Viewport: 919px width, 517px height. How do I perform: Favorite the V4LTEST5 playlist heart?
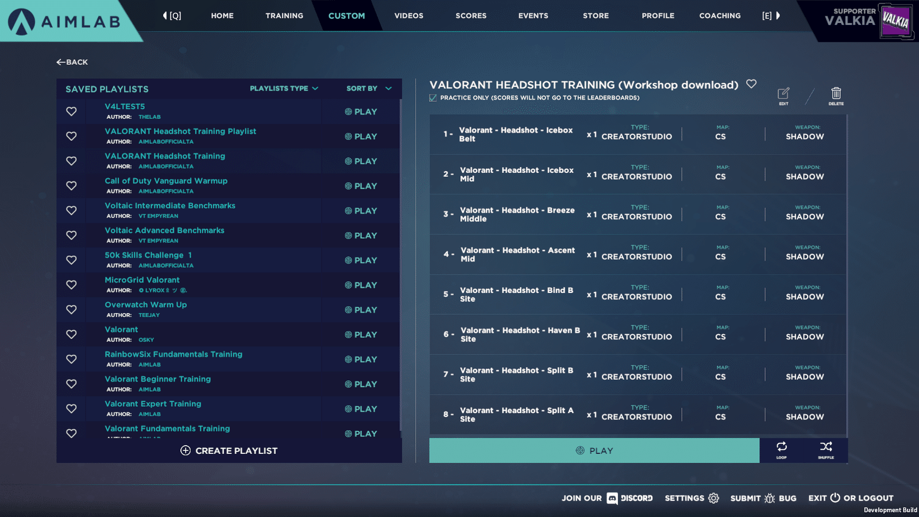tap(71, 111)
